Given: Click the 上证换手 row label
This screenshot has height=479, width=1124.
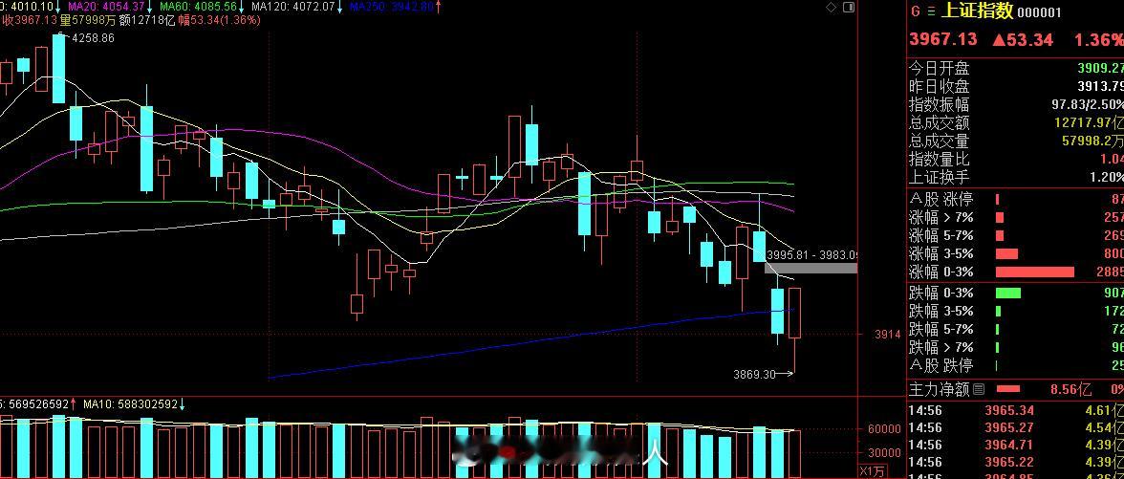Looking at the screenshot, I should point(939,177).
